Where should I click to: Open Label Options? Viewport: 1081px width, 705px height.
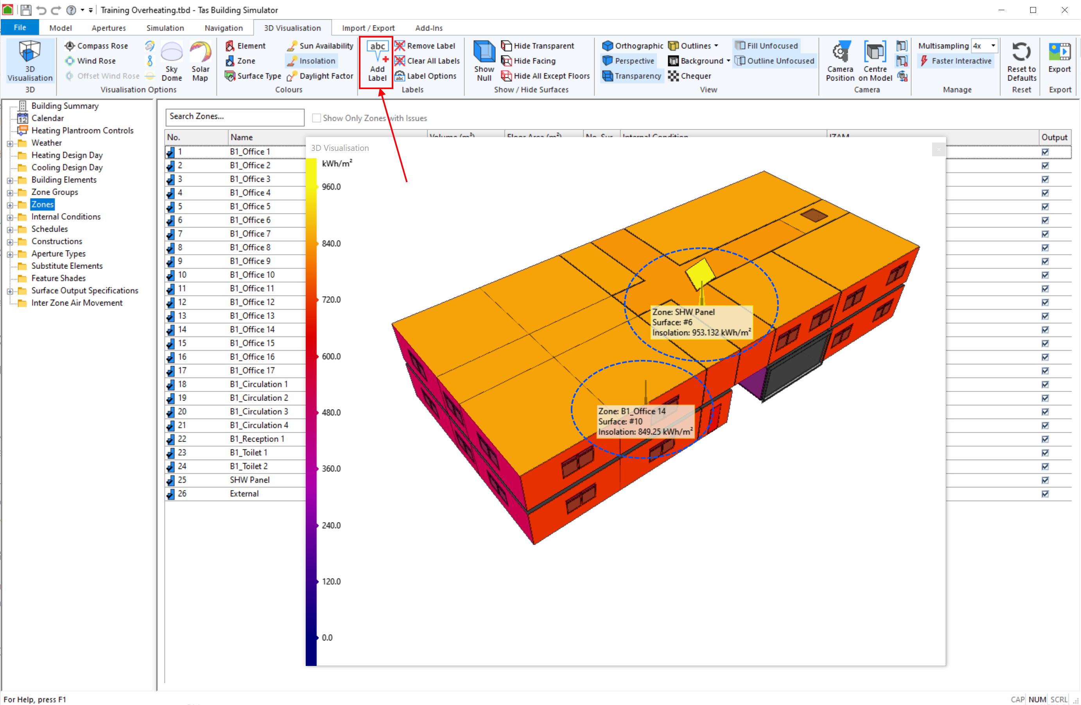coord(426,76)
